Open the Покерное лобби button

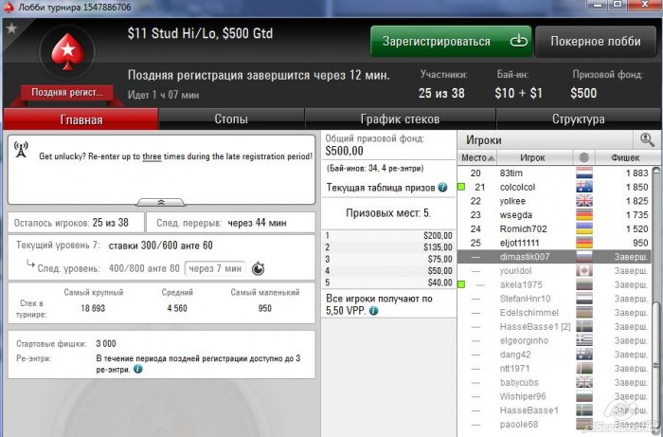pos(596,41)
